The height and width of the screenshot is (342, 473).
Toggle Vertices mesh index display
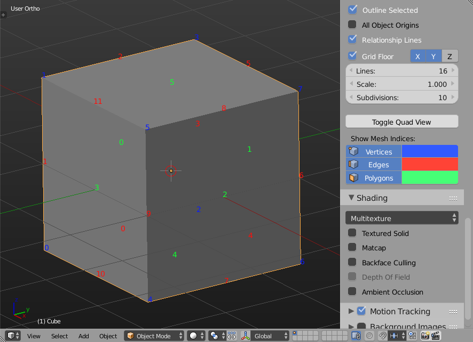(x=374, y=151)
